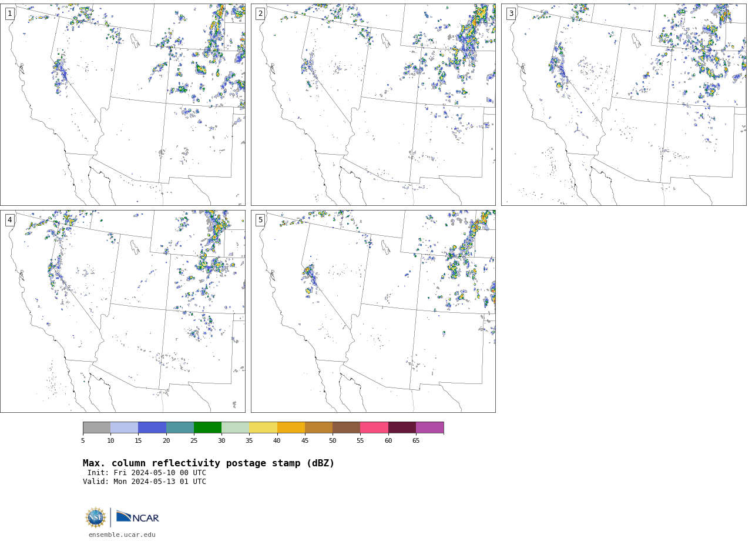752x541 pixels.
Task: Click the teal 20-25 dBZ swatch
Action: [x=180, y=428]
